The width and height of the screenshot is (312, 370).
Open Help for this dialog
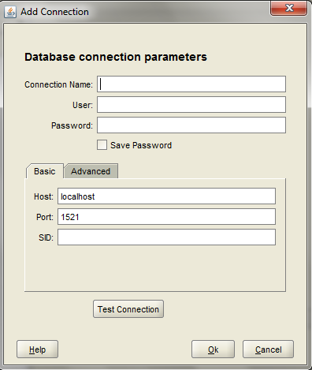(x=37, y=349)
